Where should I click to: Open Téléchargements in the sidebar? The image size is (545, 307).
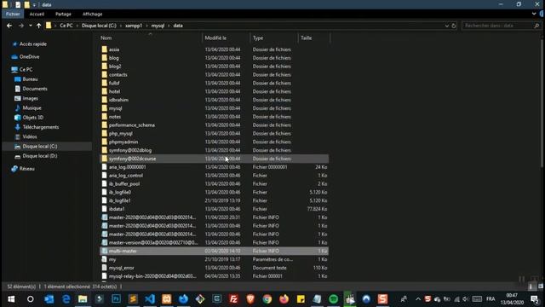pos(40,127)
